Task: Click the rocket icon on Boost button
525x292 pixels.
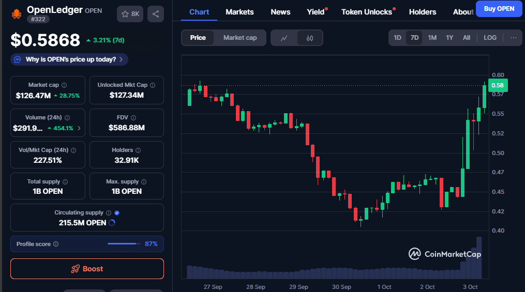Action: point(76,269)
